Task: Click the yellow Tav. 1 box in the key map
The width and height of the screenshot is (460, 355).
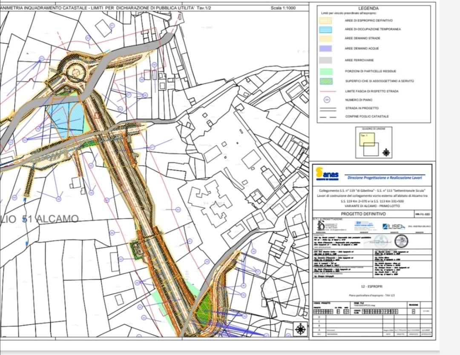Action: pyautogui.click(x=367, y=140)
